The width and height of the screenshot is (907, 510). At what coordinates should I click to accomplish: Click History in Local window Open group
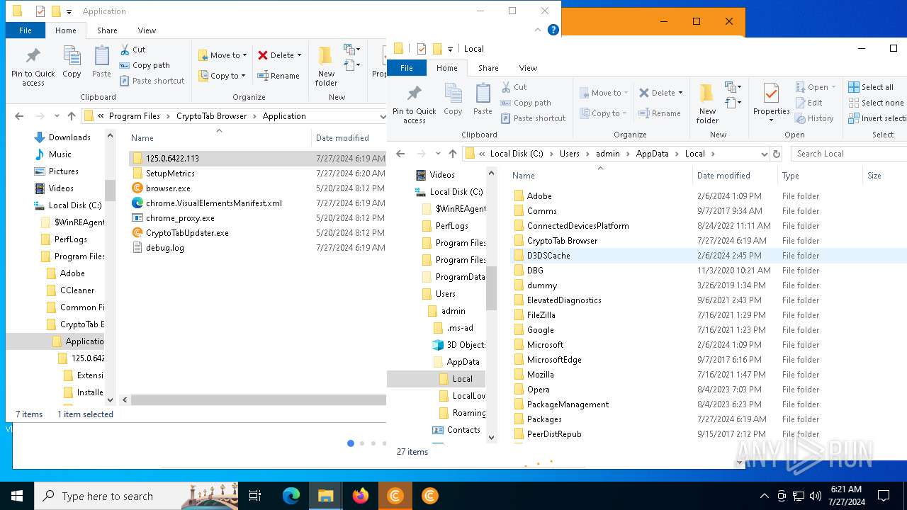click(814, 118)
